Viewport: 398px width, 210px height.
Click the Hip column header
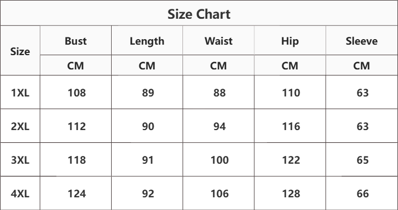tap(290, 41)
